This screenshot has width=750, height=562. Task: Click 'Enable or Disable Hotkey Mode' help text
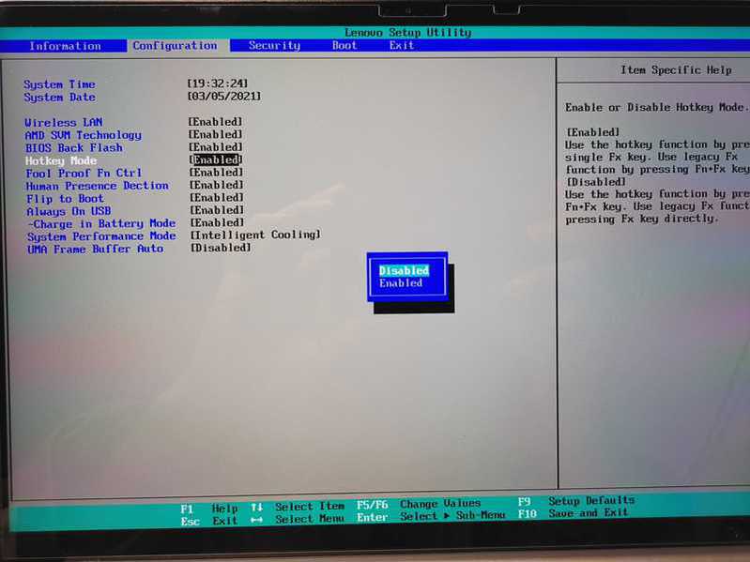pyautogui.click(x=655, y=108)
